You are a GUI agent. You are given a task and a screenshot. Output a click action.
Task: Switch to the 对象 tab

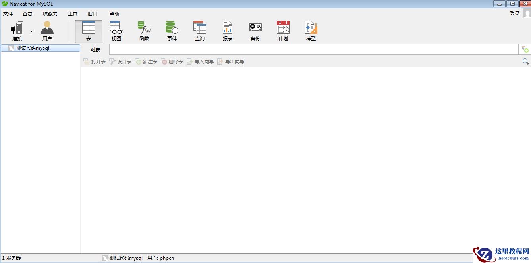(x=95, y=49)
